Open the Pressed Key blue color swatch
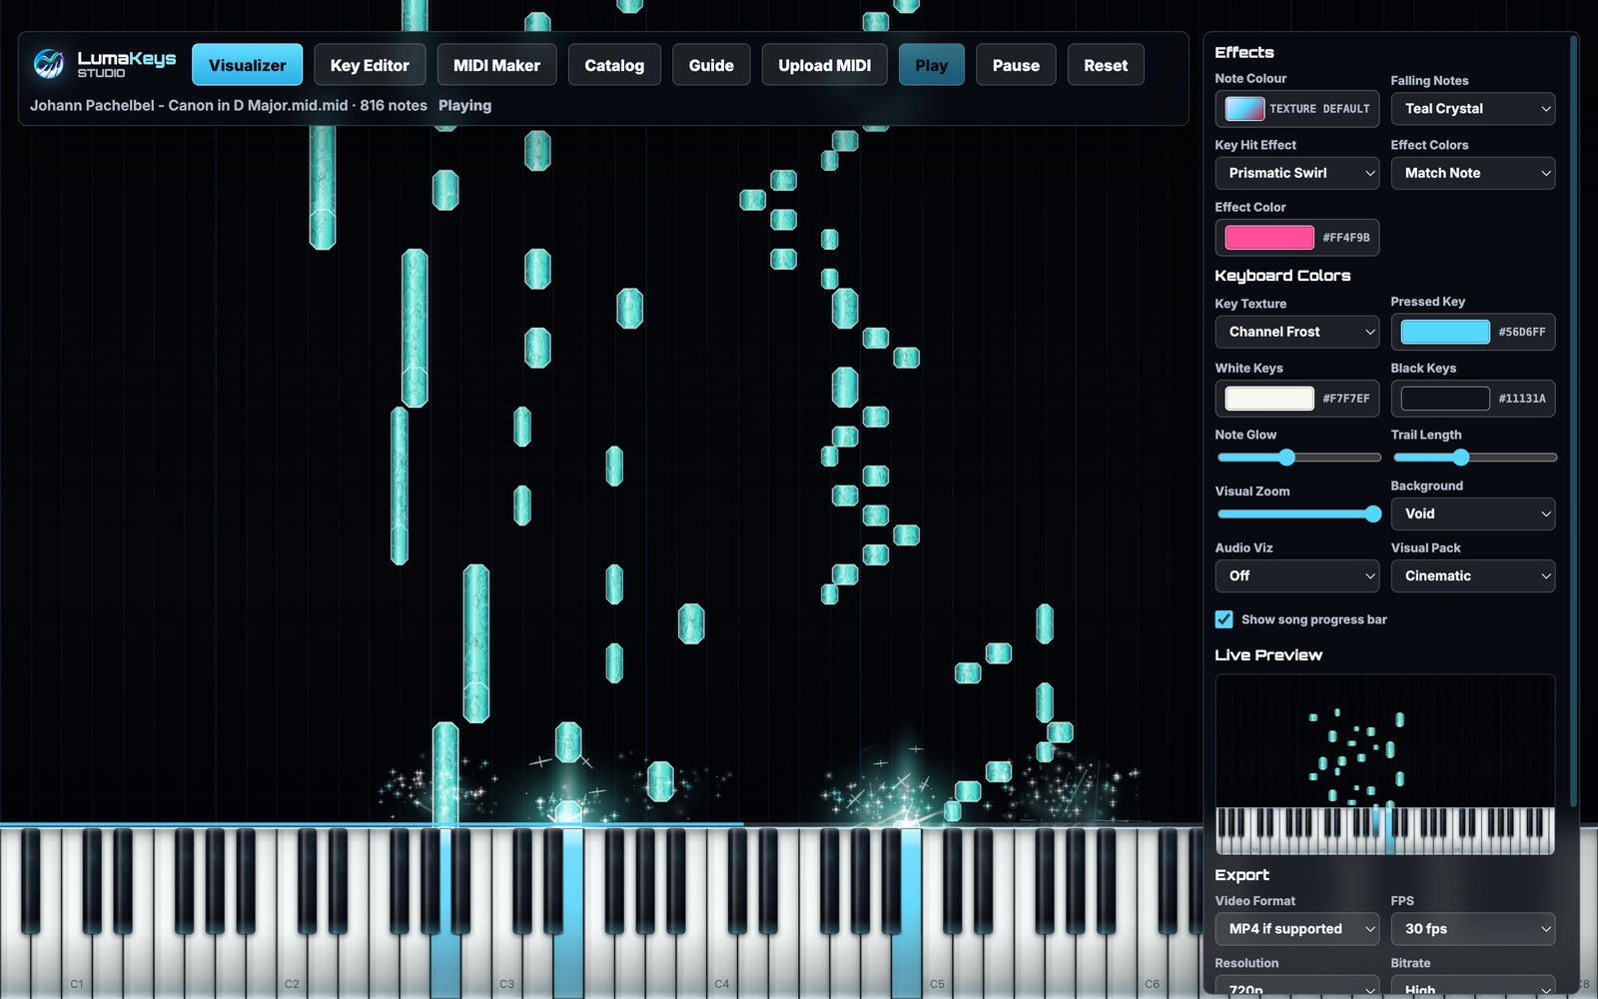The height and width of the screenshot is (999, 1598). 1444,332
